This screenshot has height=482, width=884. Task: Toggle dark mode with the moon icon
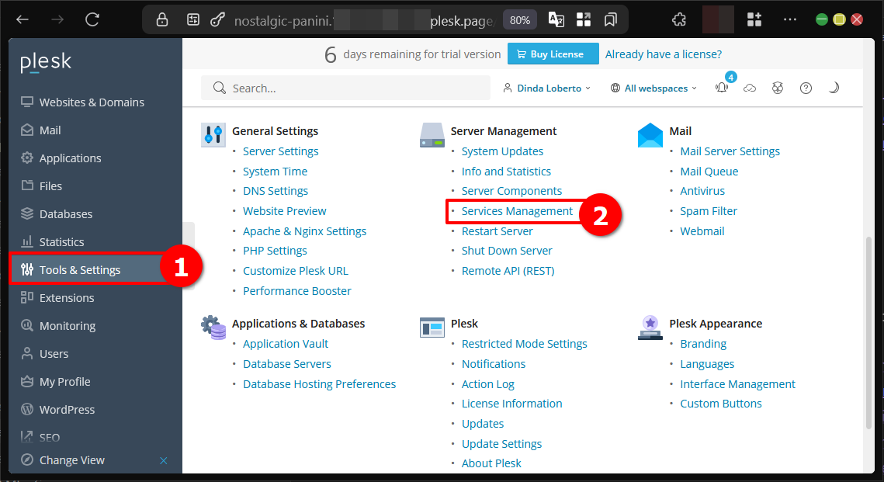[834, 88]
